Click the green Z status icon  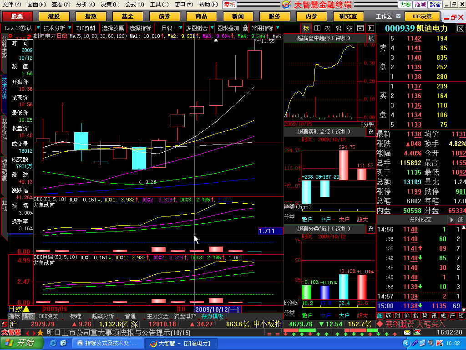[417, 332]
